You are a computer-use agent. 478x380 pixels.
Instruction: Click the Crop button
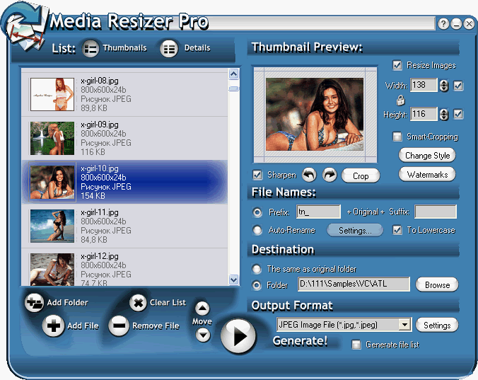(361, 175)
